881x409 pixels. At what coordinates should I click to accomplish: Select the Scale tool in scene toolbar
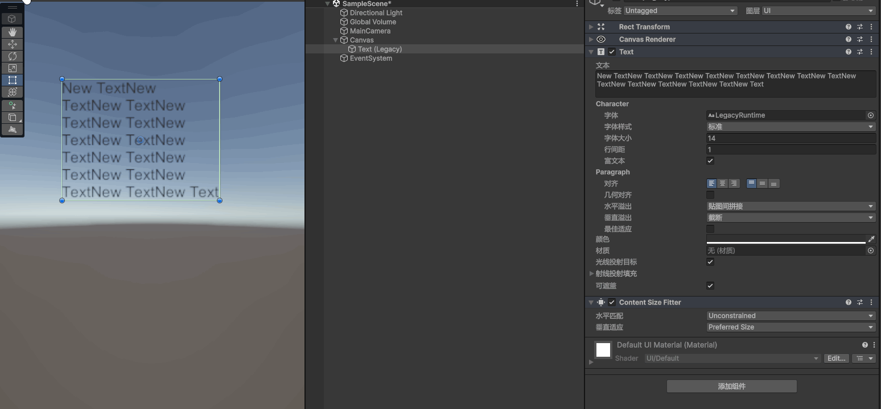12,68
